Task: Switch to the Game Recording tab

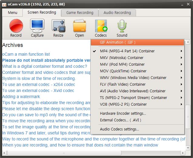Action: coord(80,13)
